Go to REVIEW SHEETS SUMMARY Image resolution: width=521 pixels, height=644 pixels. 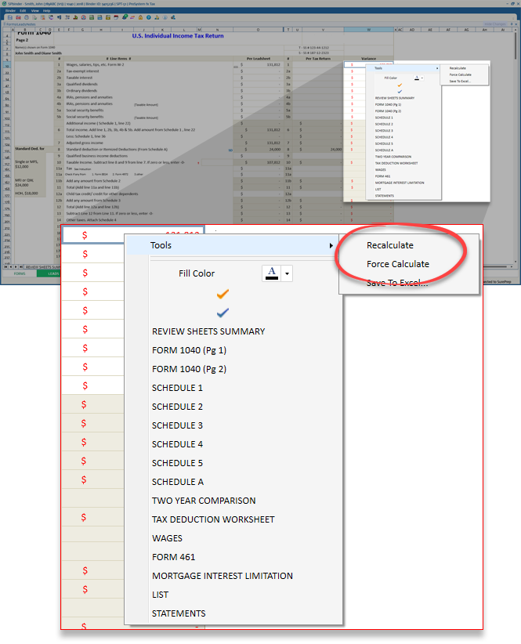tap(208, 331)
